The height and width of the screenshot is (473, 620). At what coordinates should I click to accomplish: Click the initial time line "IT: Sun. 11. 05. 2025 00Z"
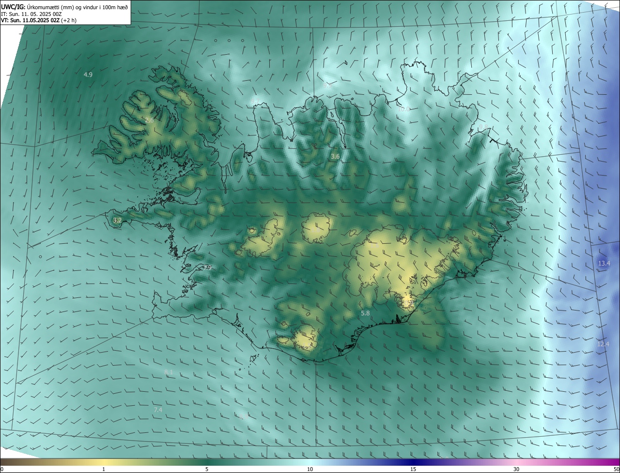tap(31, 14)
